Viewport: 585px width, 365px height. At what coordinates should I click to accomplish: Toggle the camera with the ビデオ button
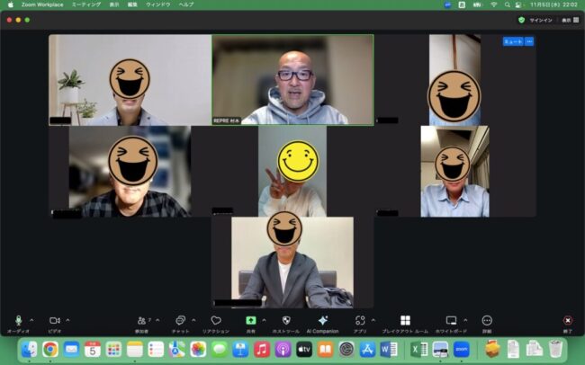(x=54, y=321)
